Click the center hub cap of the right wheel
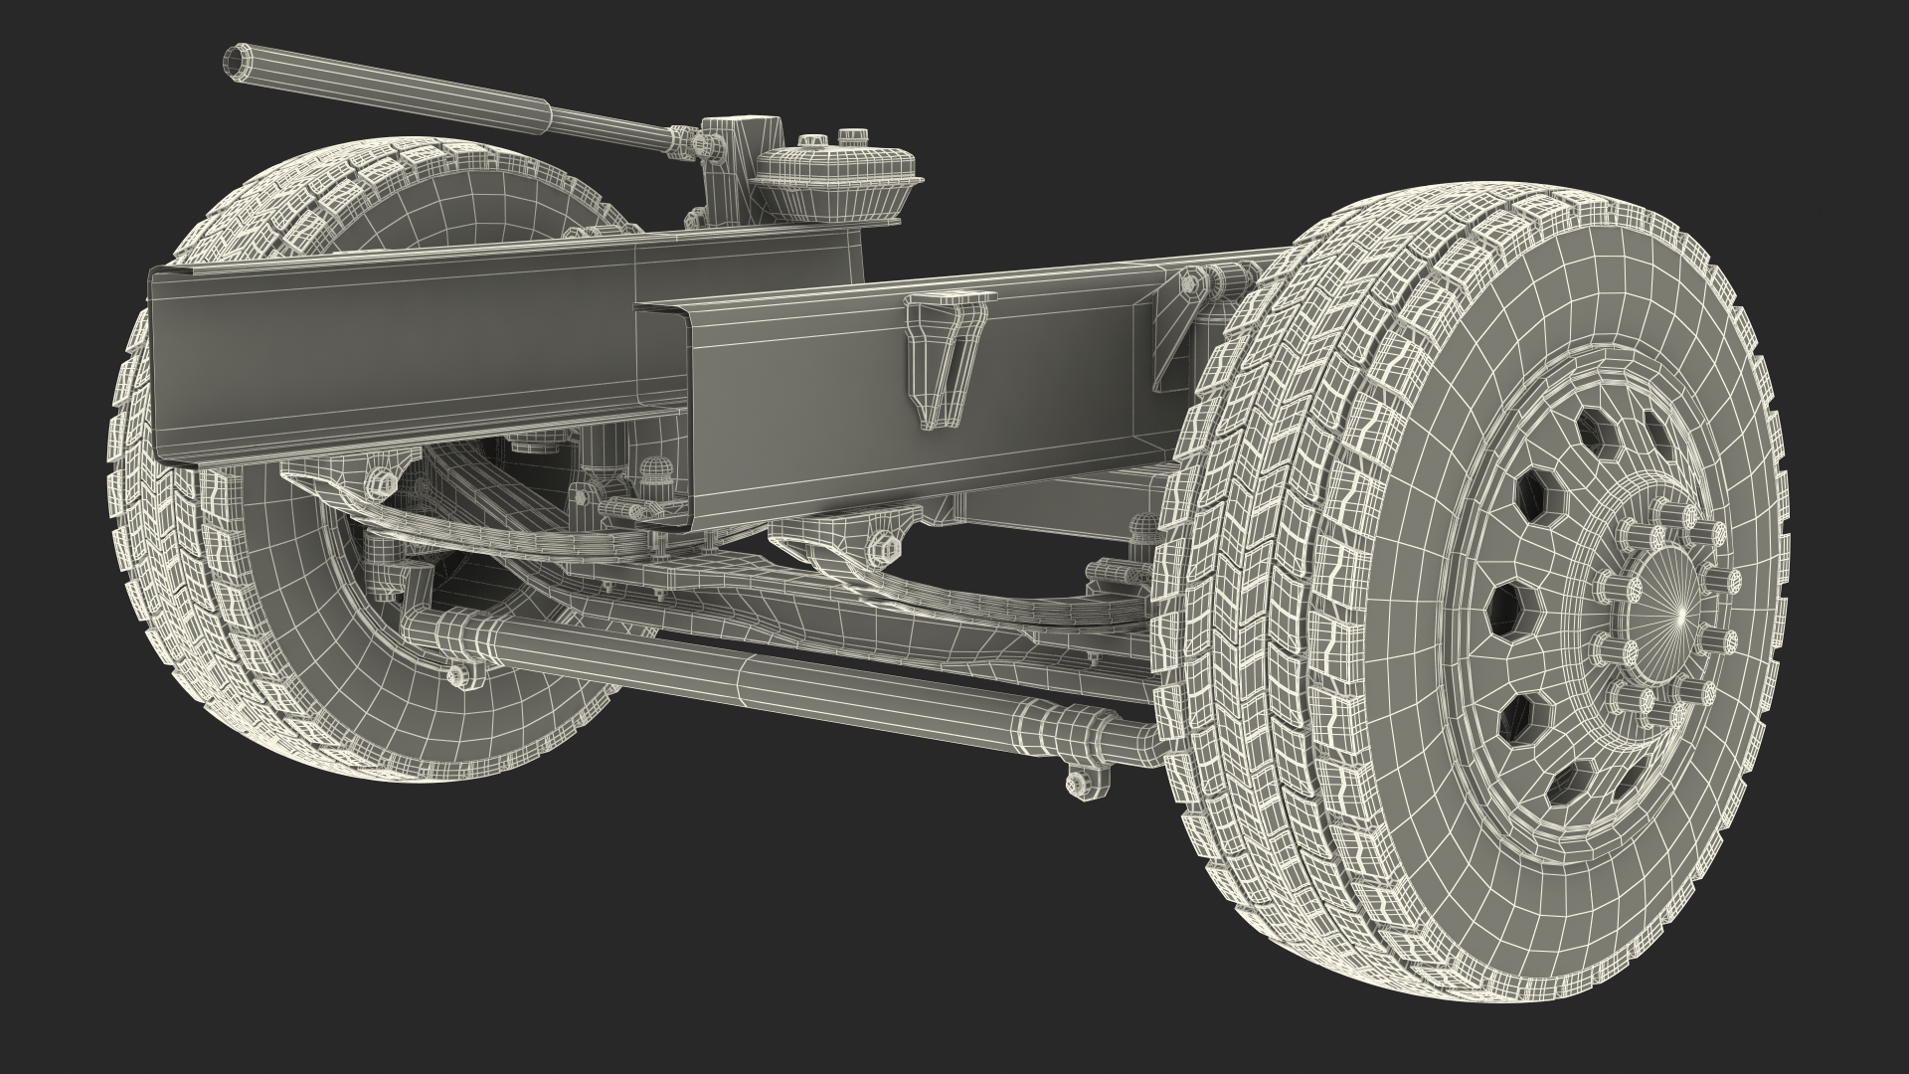 click(1678, 615)
